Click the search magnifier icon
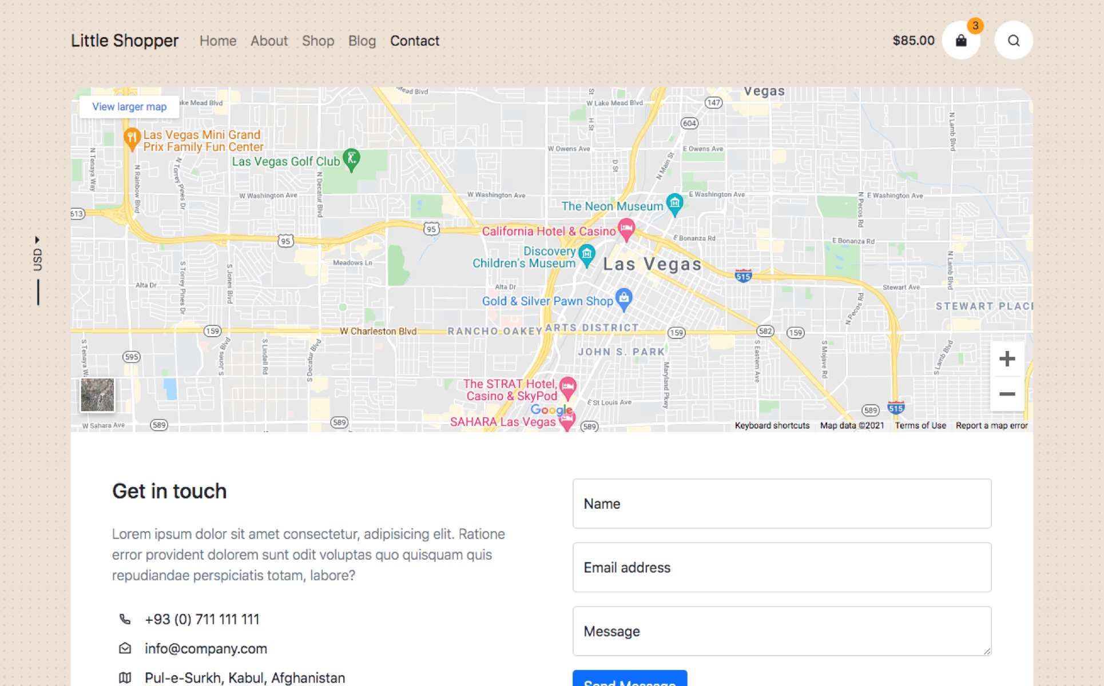Viewport: 1104px width, 686px height. pyautogui.click(x=1013, y=41)
